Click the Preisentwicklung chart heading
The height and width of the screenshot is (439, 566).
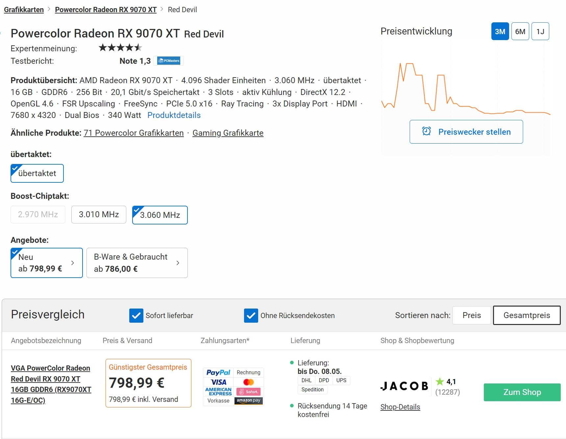click(x=416, y=31)
